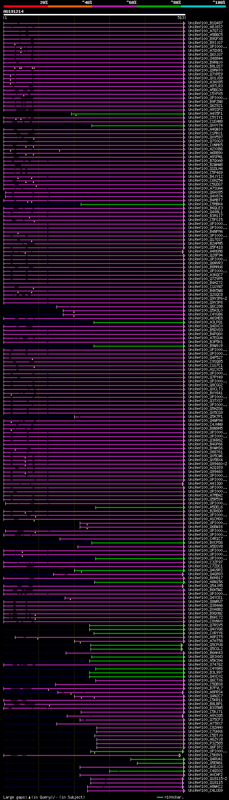Screen dimensions: 229x800
Task: Select the UniRef100_Q5K7P1 label
Action: click(205, 416)
